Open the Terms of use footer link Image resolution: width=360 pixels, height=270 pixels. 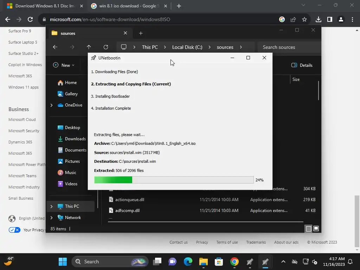click(227, 242)
